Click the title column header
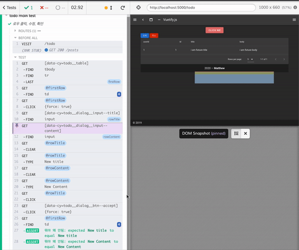 pos(192,41)
